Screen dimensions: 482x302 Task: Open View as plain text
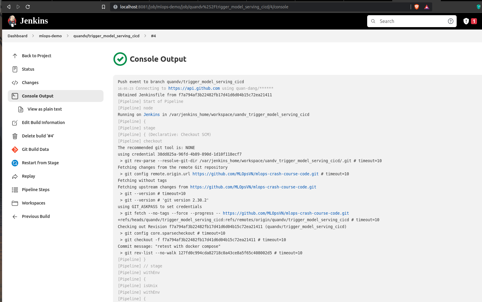[45, 109]
